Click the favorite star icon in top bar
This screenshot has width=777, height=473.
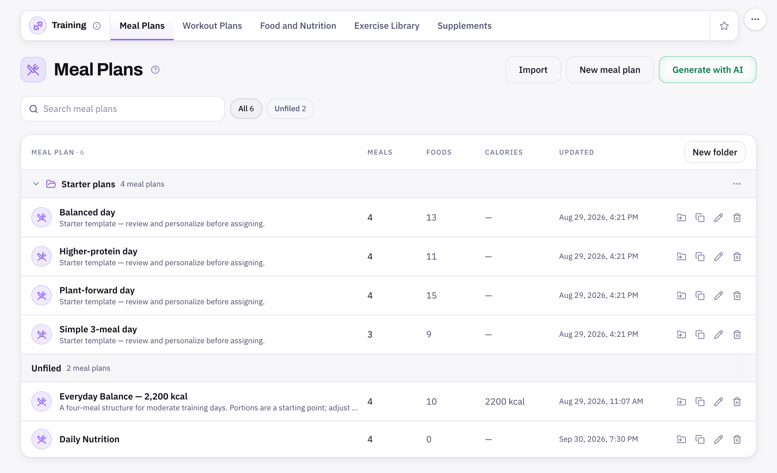(724, 26)
